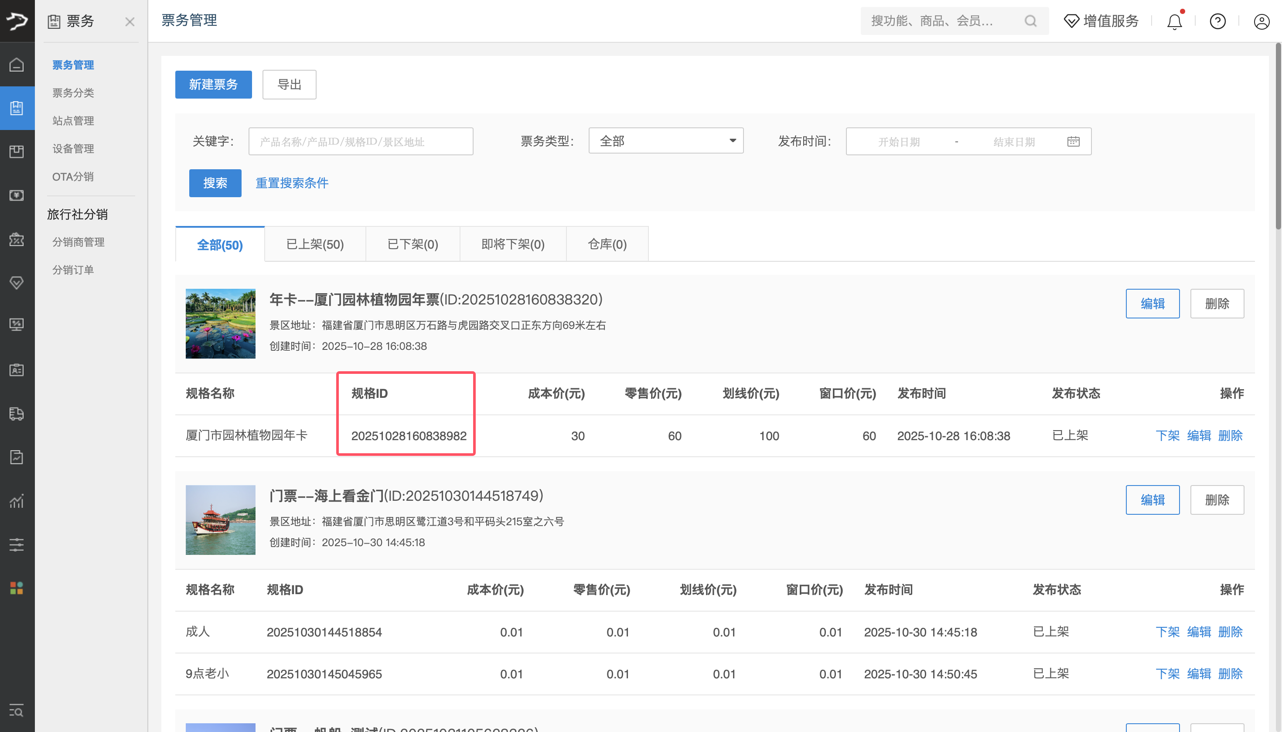Open the notification bell icon
1282x732 pixels.
(1174, 22)
